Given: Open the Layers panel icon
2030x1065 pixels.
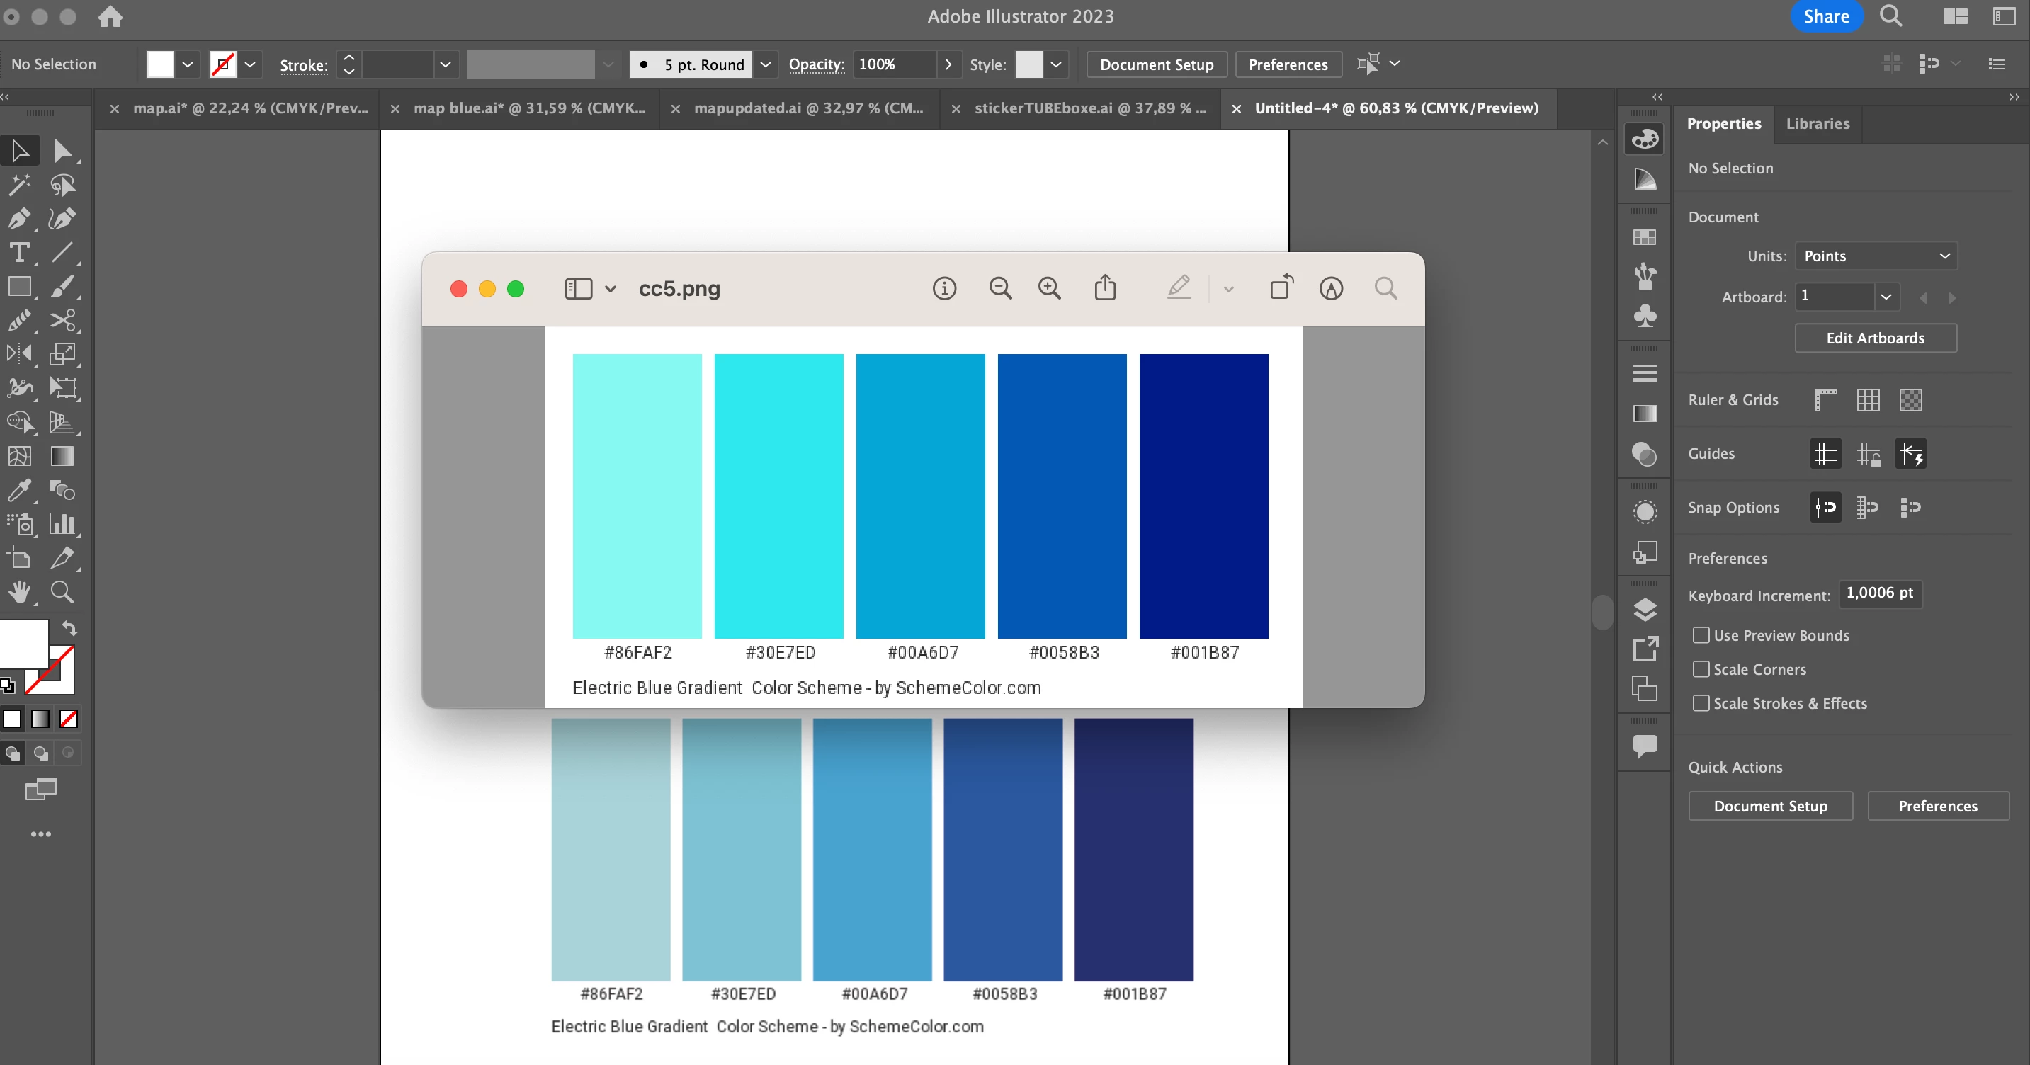Looking at the screenshot, I should [1645, 610].
